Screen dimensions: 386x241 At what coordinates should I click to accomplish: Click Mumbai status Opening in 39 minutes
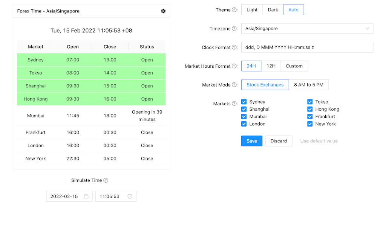coord(147,116)
